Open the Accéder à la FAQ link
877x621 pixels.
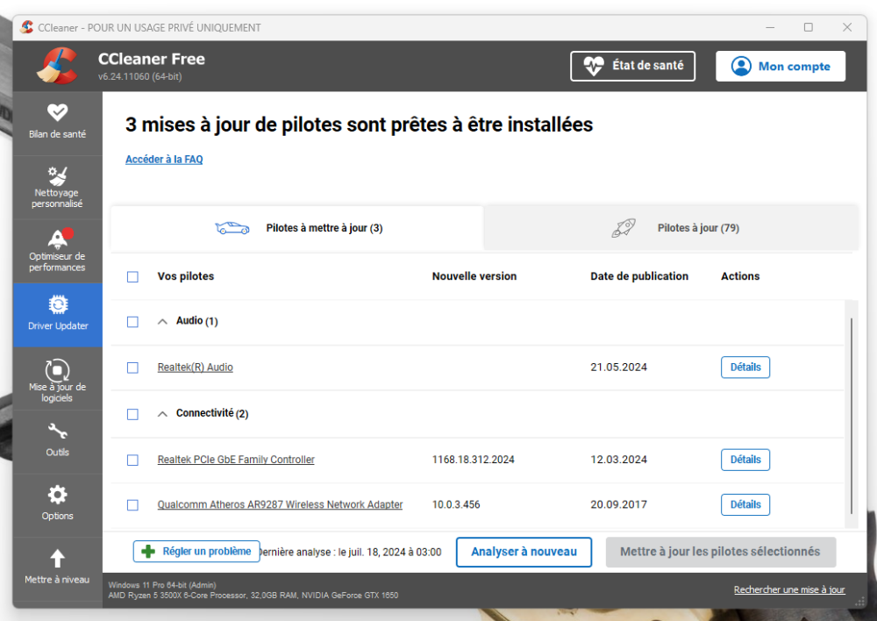tap(164, 160)
